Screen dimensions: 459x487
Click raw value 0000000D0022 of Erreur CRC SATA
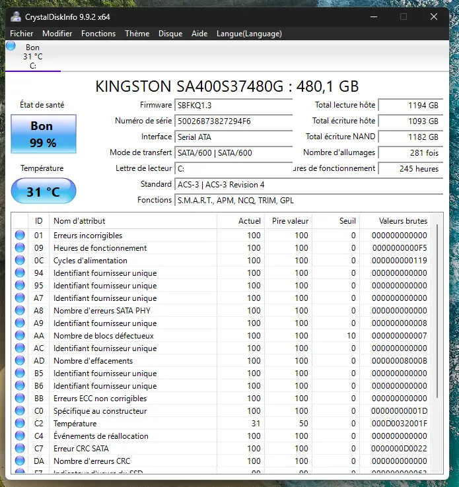pos(400,449)
